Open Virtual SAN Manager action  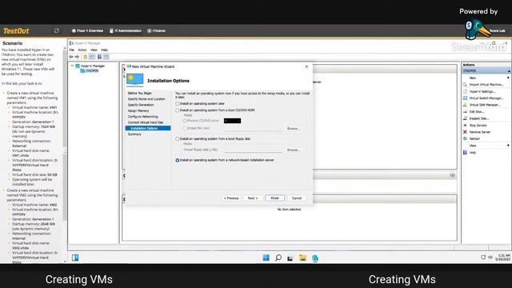(x=485, y=105)
